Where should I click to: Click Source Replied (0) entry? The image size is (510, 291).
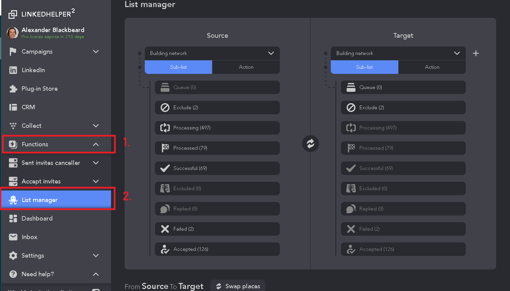point(217,209)
